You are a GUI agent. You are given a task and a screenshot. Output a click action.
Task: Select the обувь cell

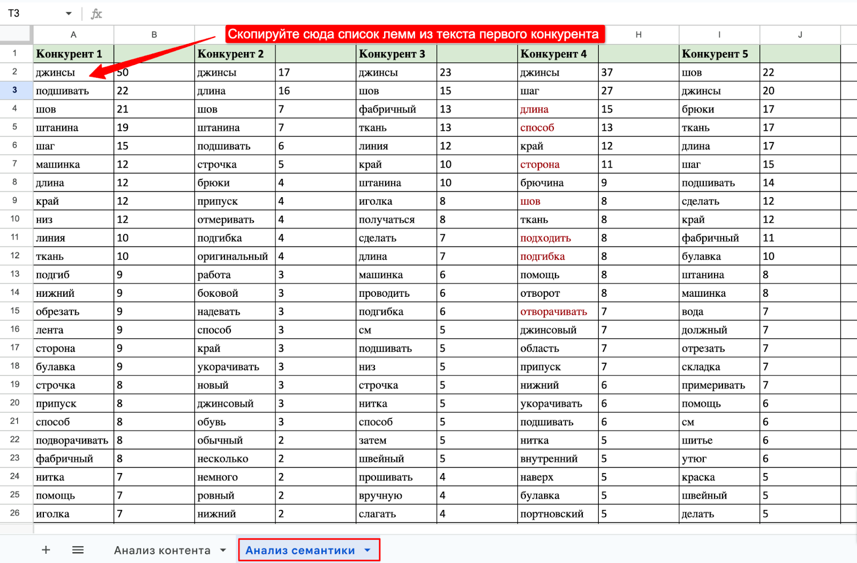(235, 422)
